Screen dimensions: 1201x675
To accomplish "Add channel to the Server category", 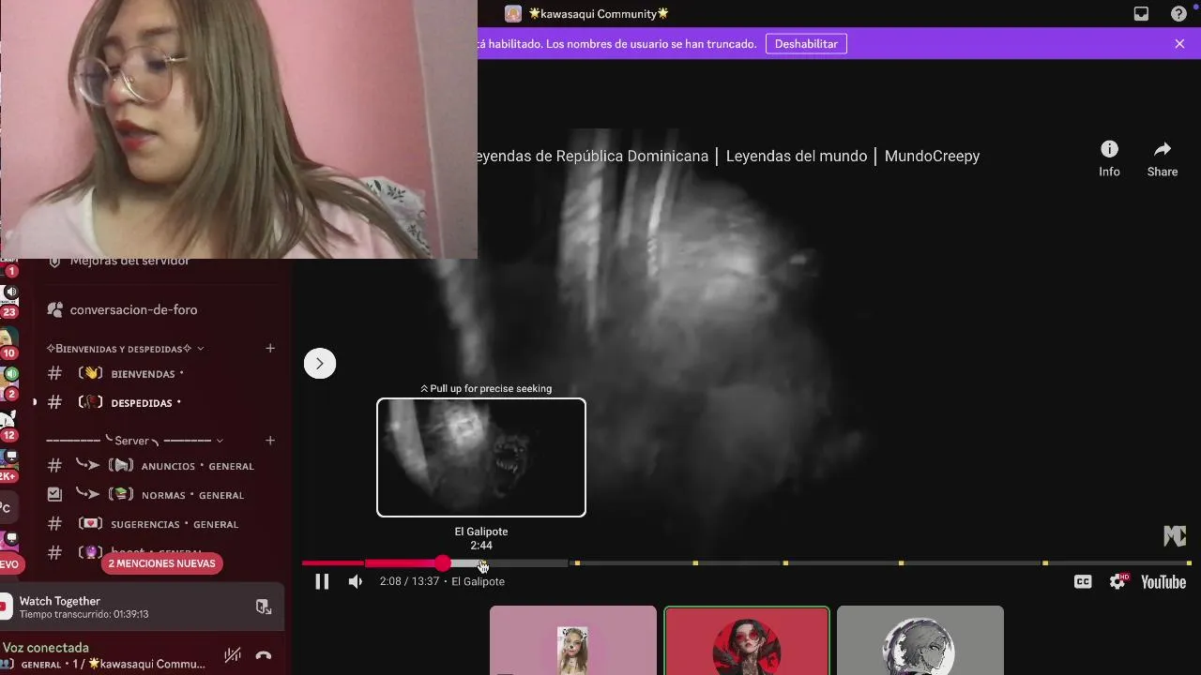I will [x=270, y=441].
